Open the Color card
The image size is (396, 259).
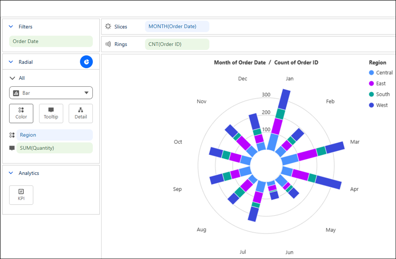(21, 114)
